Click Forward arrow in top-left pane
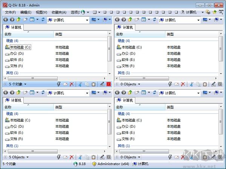This screenshot has width=226, height=169. [12, 20]
